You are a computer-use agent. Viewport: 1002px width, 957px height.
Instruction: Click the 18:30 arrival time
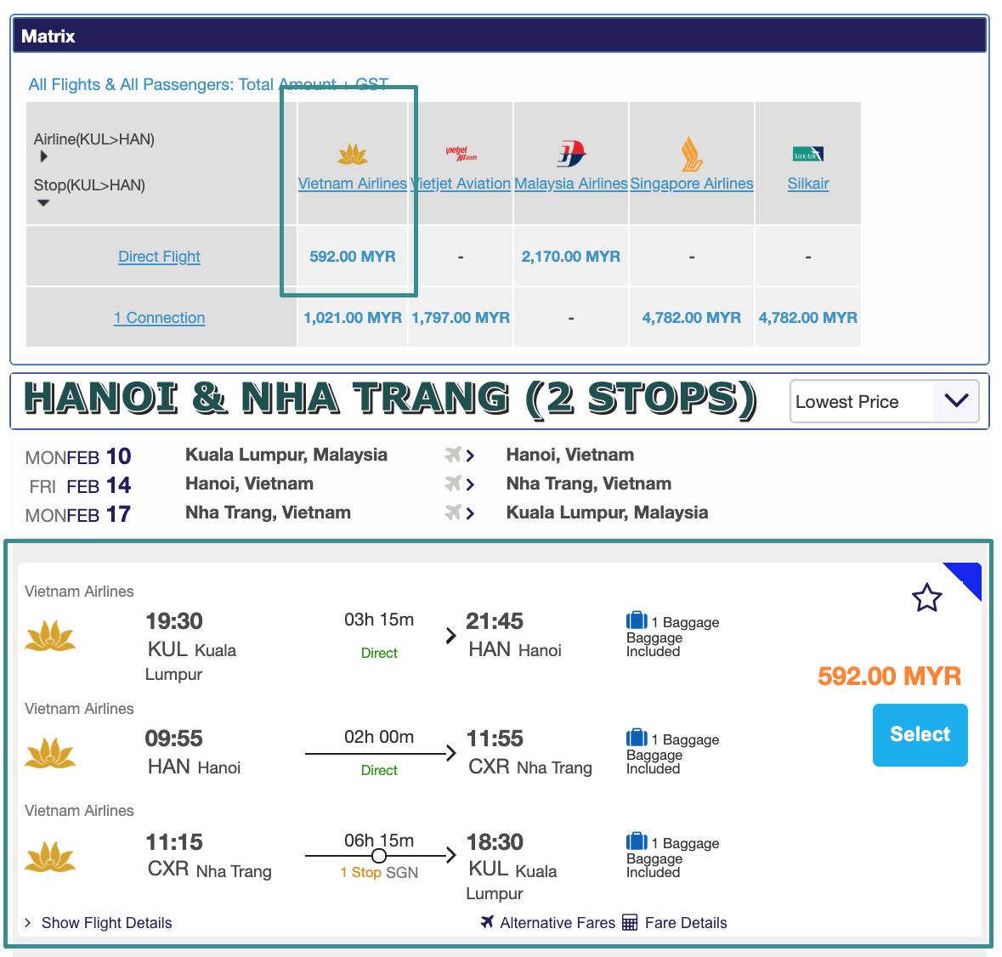[x=495, y=842]
